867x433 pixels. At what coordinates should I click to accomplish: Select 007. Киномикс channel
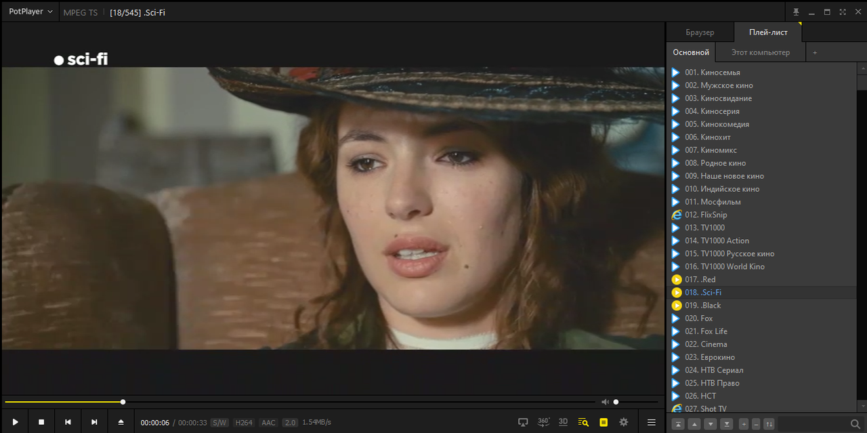[761, 150]
